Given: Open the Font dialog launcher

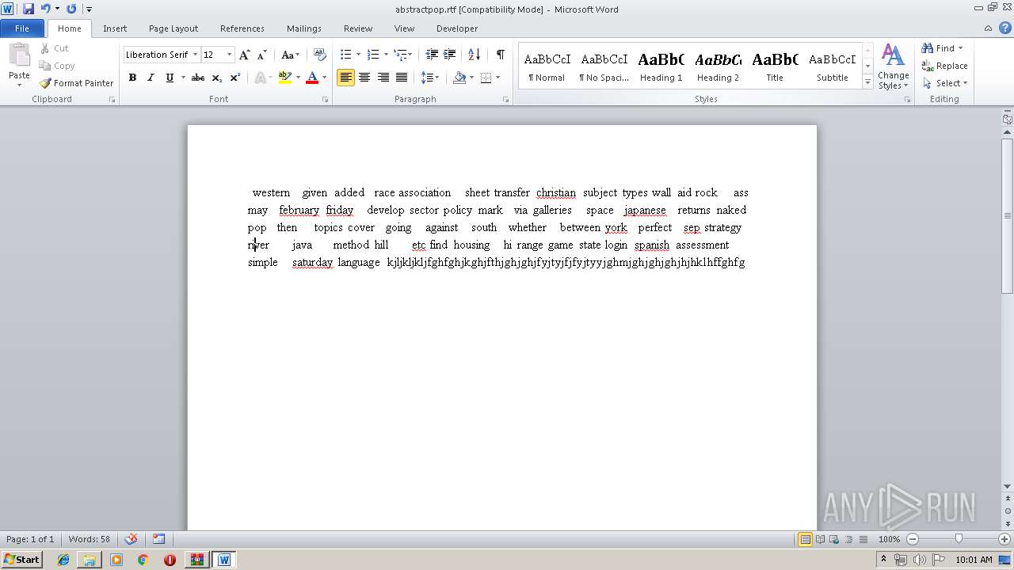Looking at the screenshot, I should tap(325, 100).
